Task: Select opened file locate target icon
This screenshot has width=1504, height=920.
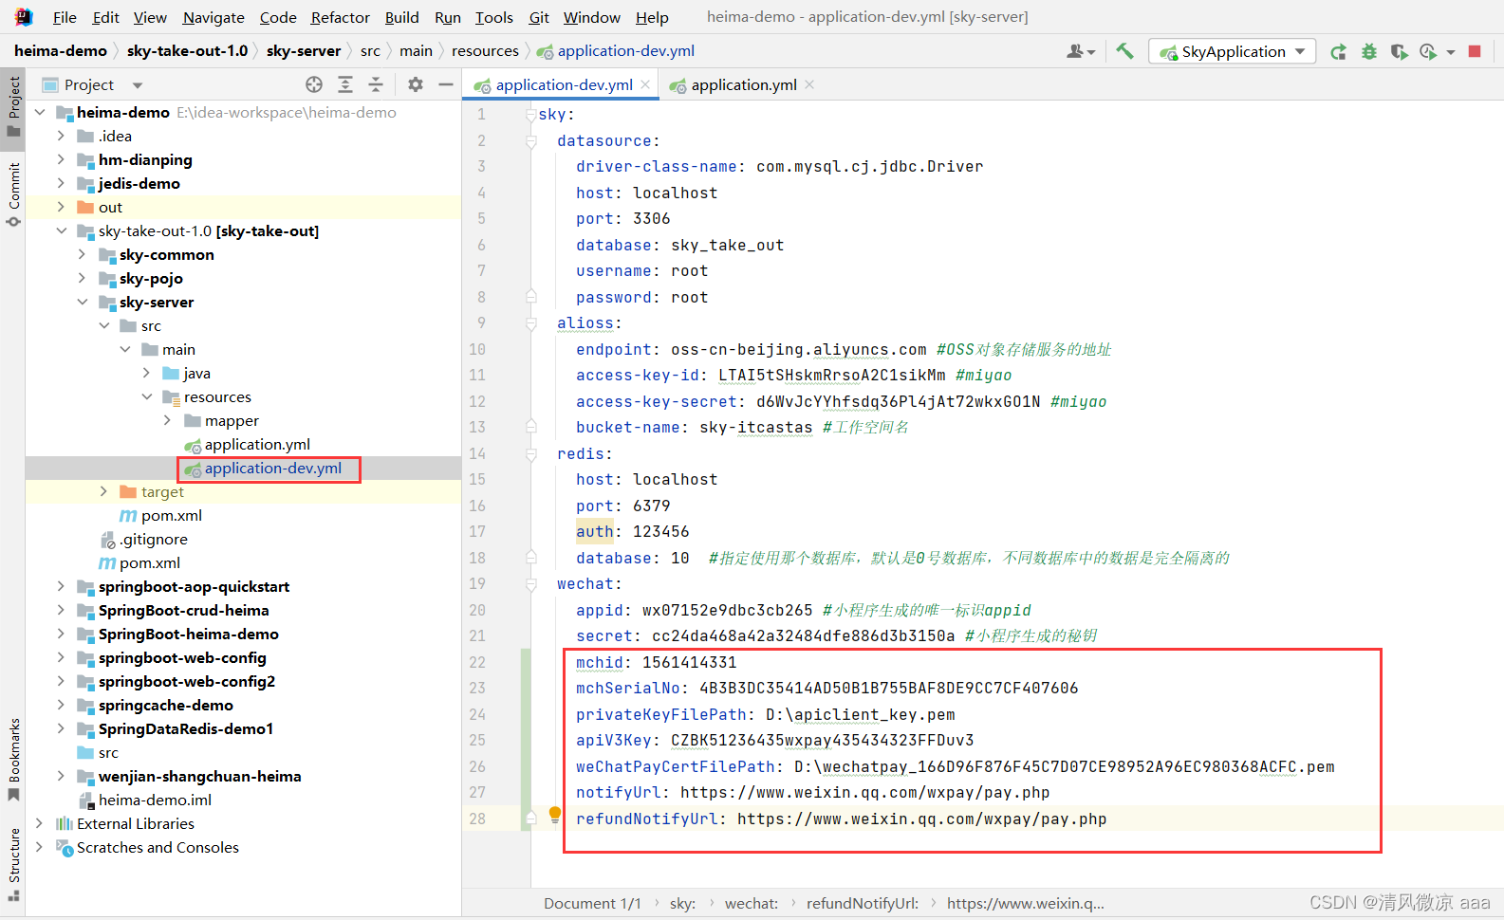Action: tap(314, 84)
